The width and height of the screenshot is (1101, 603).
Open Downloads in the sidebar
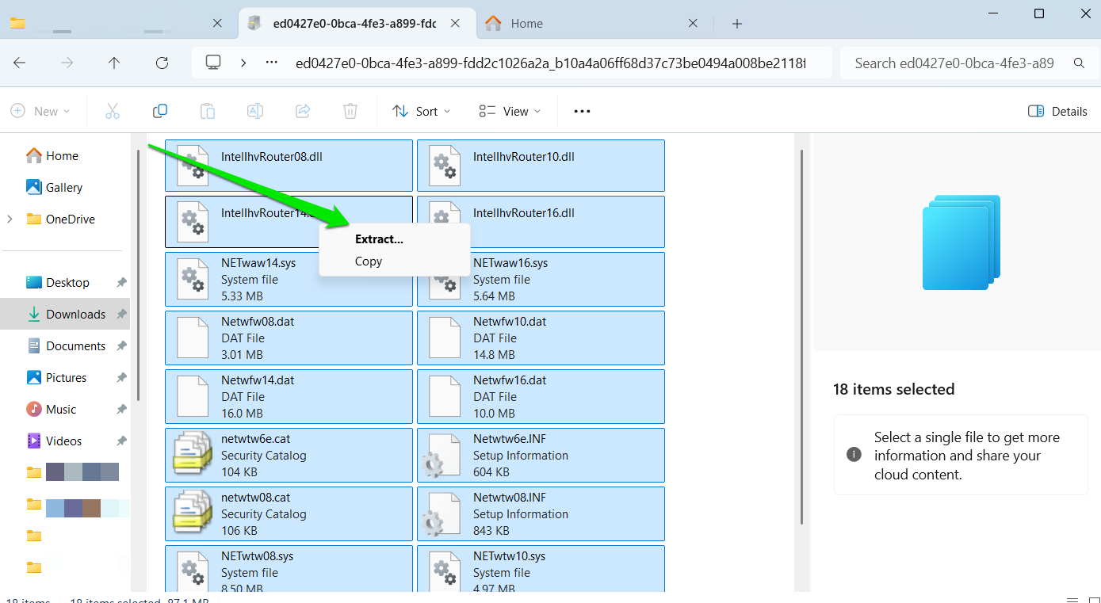click(75, 315)
